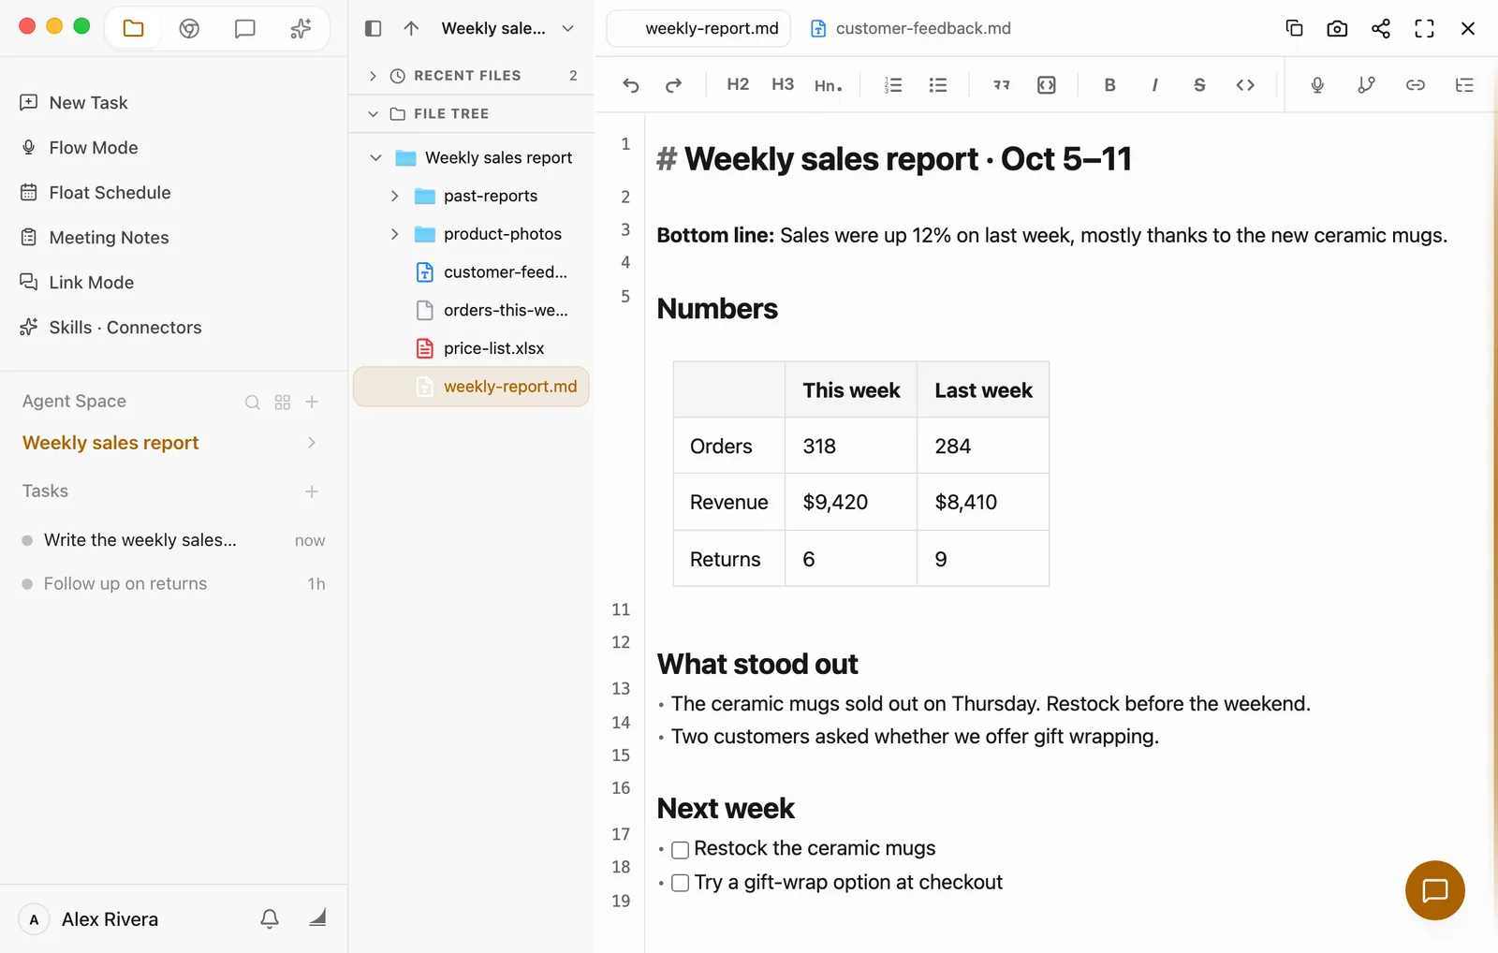Open Flow Mode from the sidebar
The width and height of the screenshot is (1498, 953).
(93, 147)
